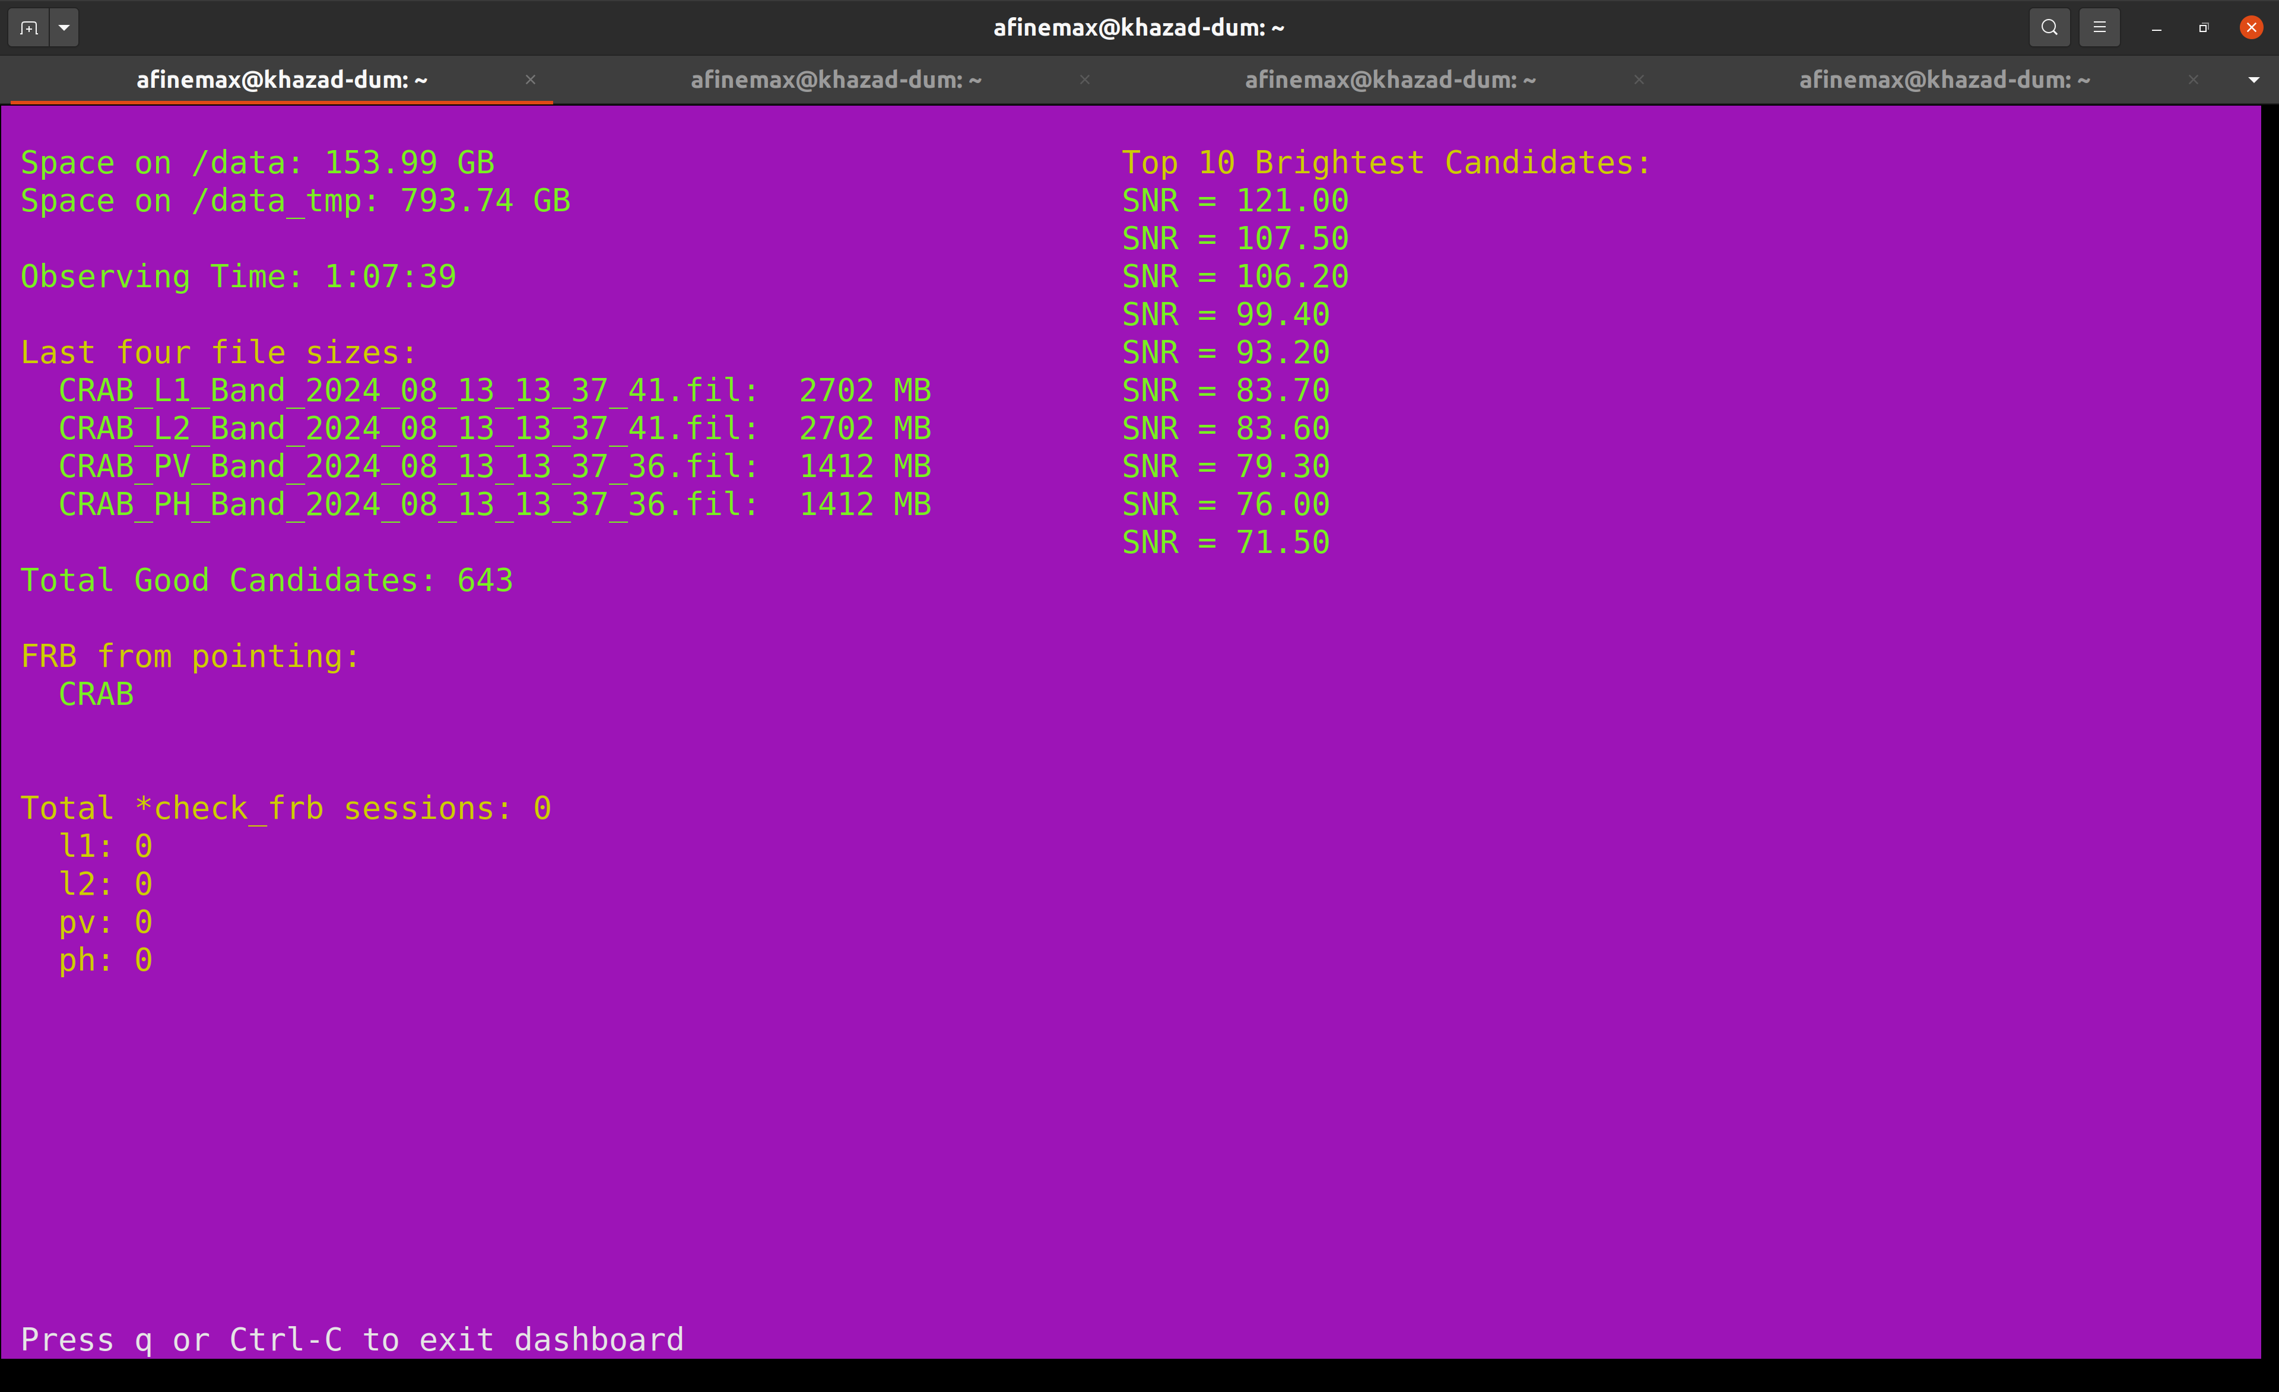The image size is (2279, 1392).
Task: Click the CRAB_PH_Band file row
Action: (495, 504)
